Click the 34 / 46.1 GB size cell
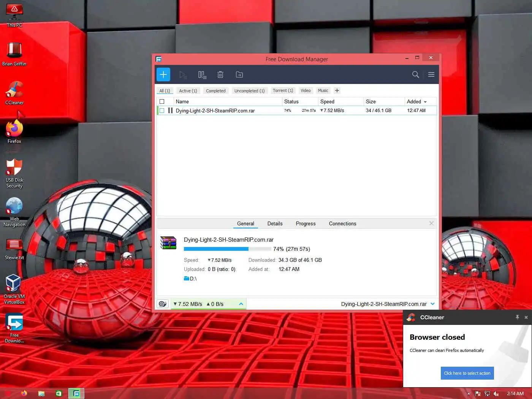Screen dimensions: 532x399 click(x=378, y=111)
